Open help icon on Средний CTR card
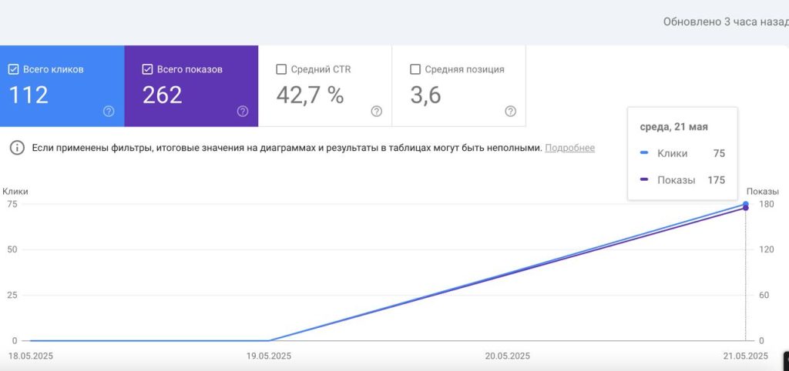This screenshot has width=789, height=371. (x=376, y=112)
